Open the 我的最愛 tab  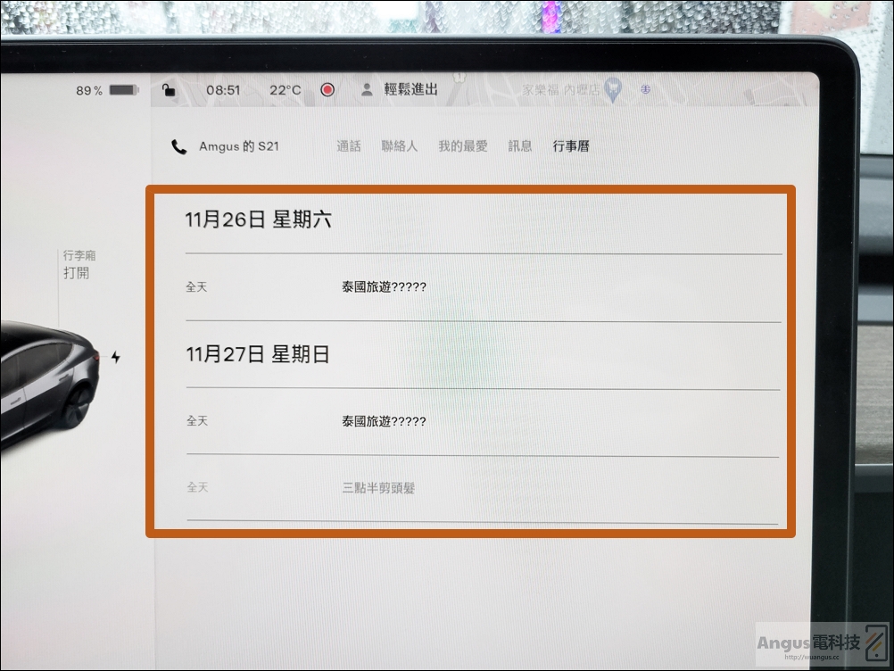coord(462,146)
